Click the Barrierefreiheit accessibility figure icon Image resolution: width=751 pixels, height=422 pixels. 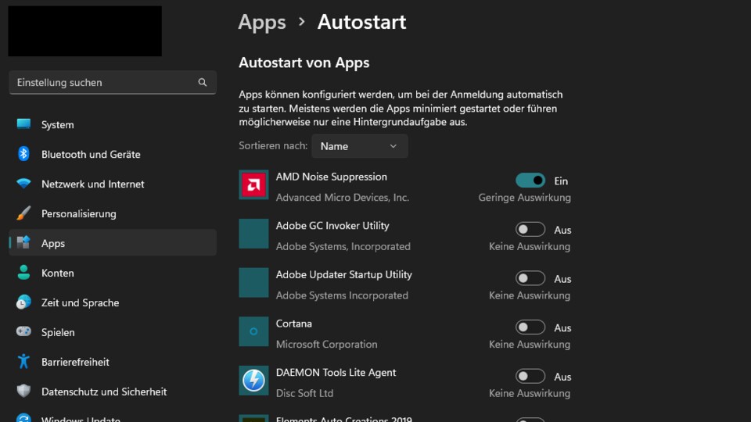[x=23, y=361]
